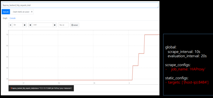Click the global: heading in config
This screenshot has width=213, height=98.
point(171,47)
